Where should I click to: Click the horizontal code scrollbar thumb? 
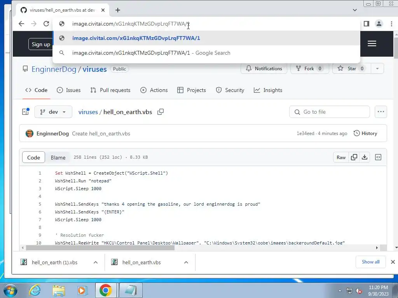point(100,248)
